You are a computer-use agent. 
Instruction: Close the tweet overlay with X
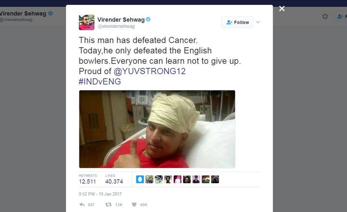[x=282, y=9]
